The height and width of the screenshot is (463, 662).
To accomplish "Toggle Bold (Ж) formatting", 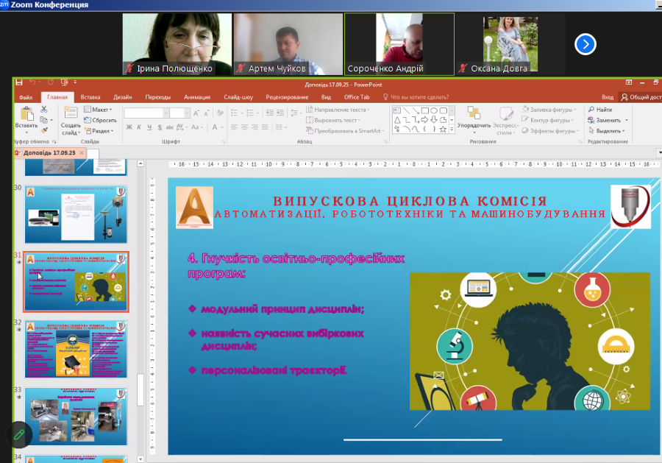I will (129, 127).
